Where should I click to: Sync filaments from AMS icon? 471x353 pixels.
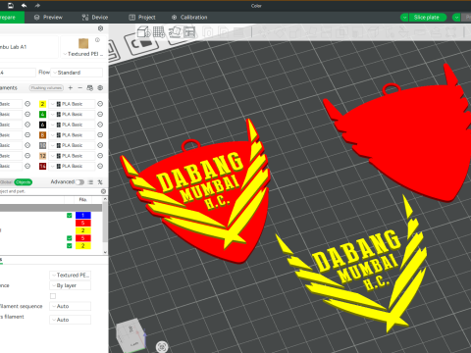click(x=90, y=87)
